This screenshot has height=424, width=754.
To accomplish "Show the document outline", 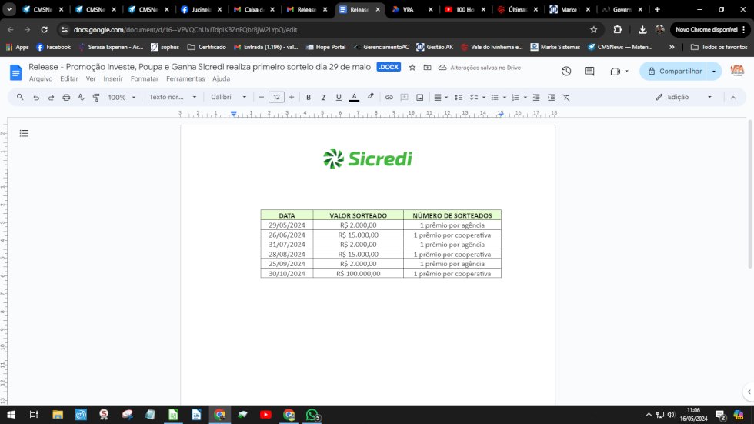I will tap(24, 133).
